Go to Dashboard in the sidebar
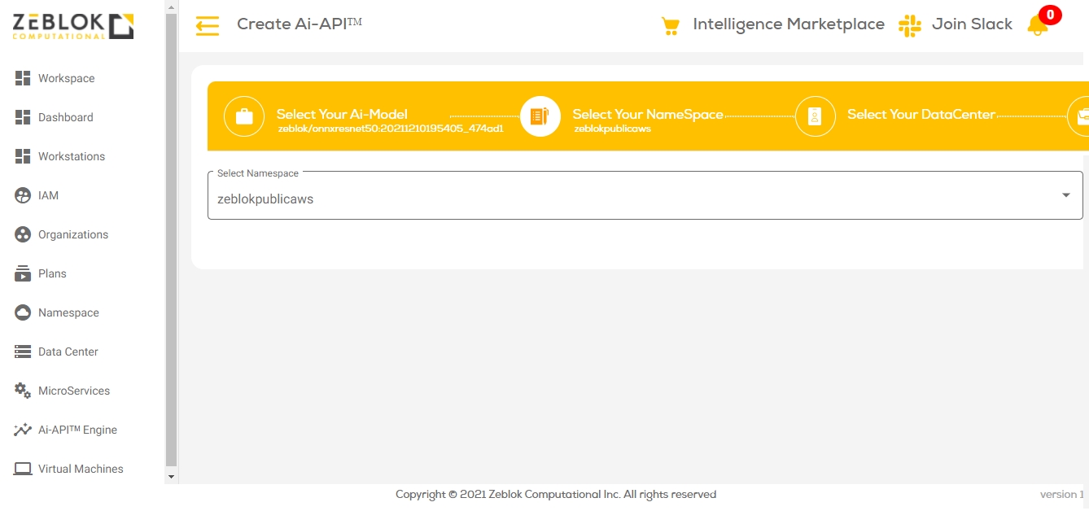This screenshot has height=511, width=1089. 65,117
